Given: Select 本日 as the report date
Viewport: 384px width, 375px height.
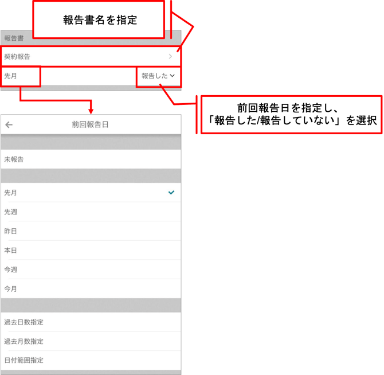Looking at the screenshot, I should point(11,250).
